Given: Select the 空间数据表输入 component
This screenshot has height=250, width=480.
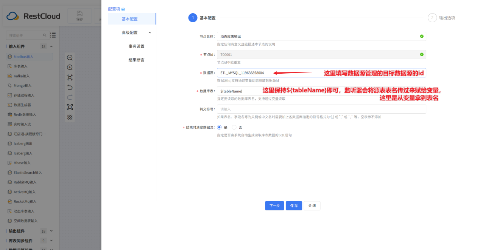Looking at the screenshot, I should click(26, 221).
